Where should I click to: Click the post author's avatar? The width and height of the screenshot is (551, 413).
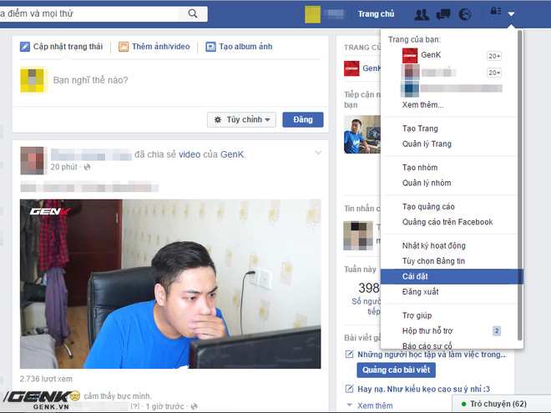pyautogui.click(x=33, y=160)
